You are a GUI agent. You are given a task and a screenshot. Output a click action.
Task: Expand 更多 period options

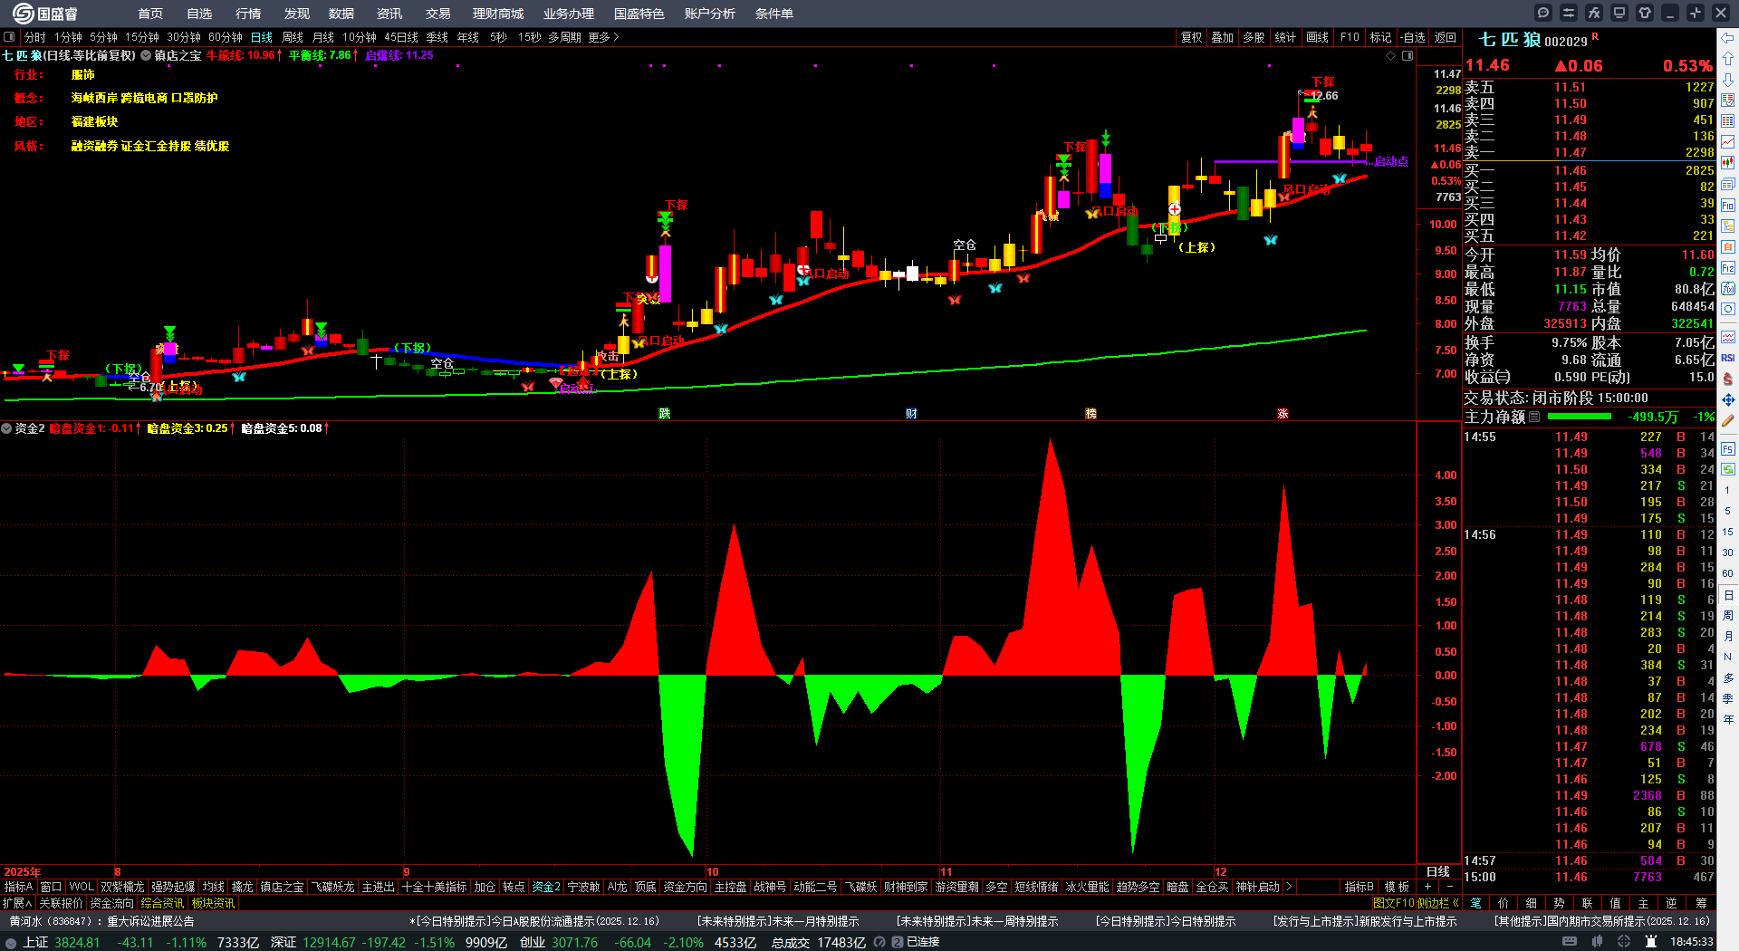tap(603, 37)
